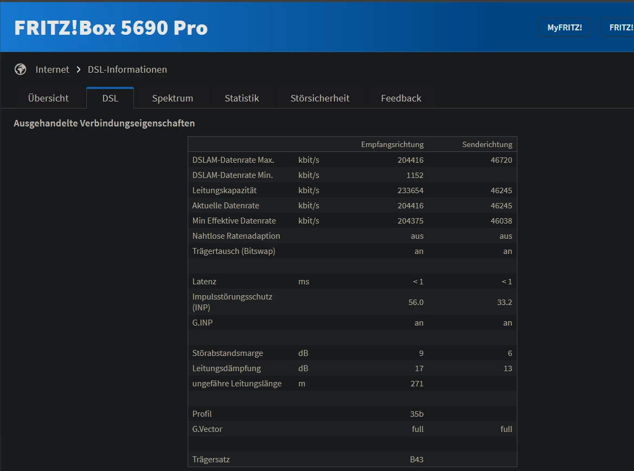Viewport: 634px width, 471px height.
Task: Open the Spektrum tab
Action: [172, 98]
